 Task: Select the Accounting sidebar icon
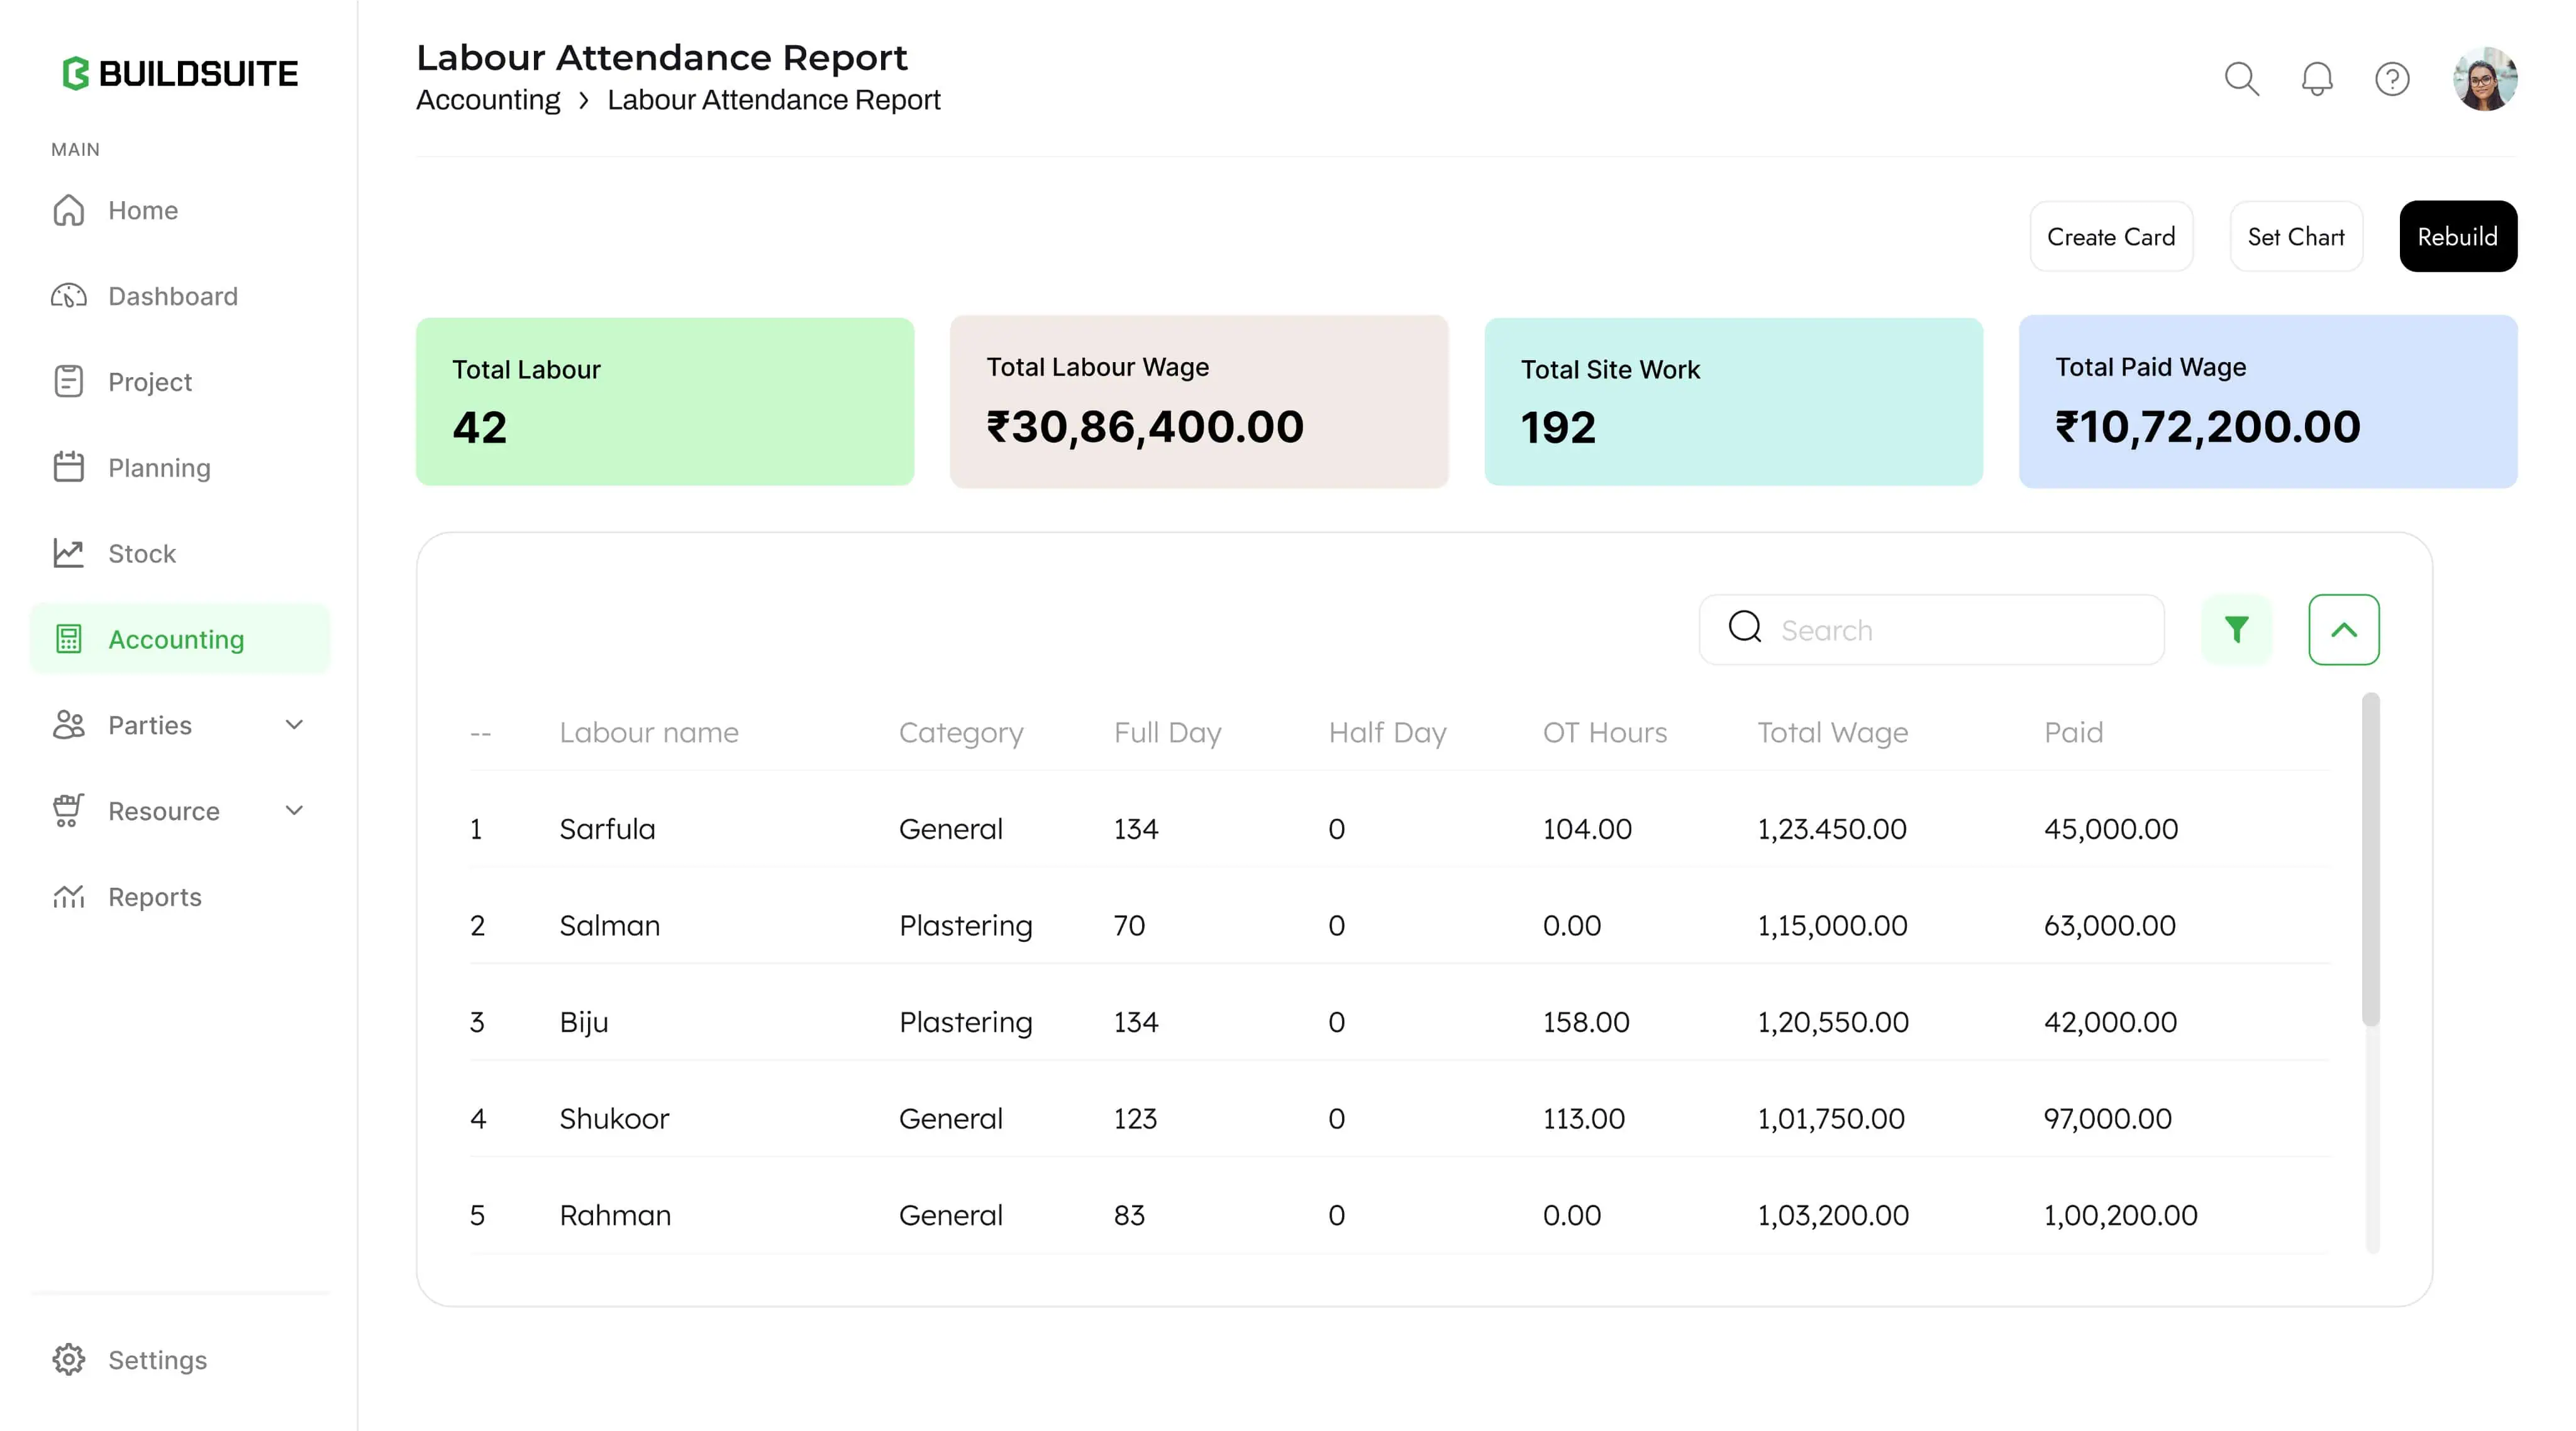pyautogui.click(x=69, y=638)
